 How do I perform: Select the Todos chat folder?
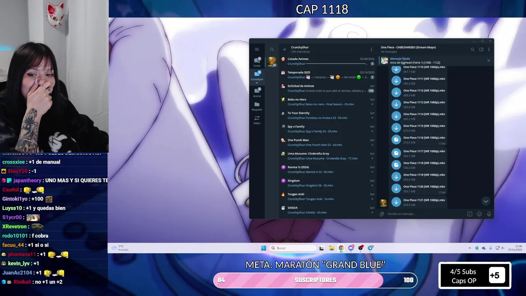pyautogui.click(x=257, y=62)
